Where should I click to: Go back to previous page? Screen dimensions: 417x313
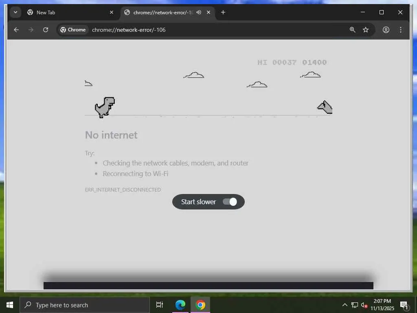[x=16, y=30]
